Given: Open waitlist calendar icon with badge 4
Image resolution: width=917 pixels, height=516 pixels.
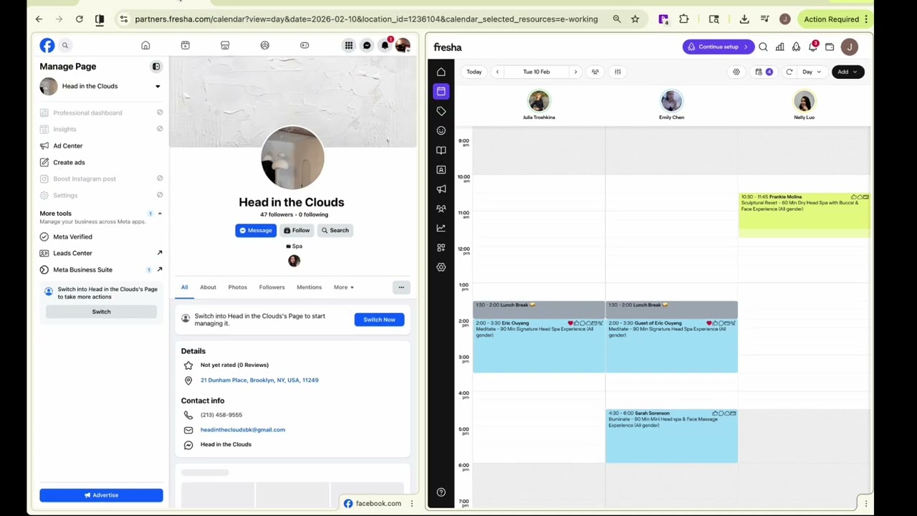Looking at the screenshot, I should (x=764, y=72).
